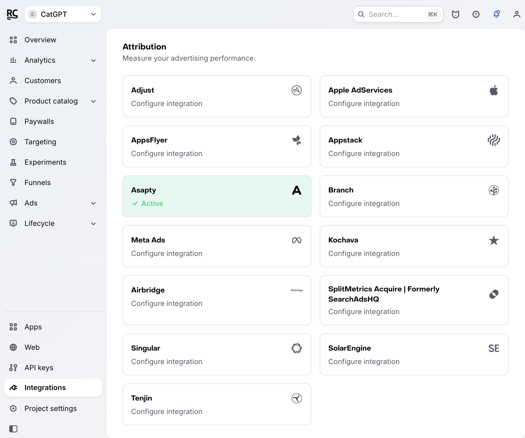Open the active Asapty integration card

217,196
